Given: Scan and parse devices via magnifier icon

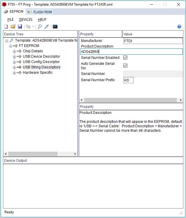Looking at the screenshot, I should [40, 26].
